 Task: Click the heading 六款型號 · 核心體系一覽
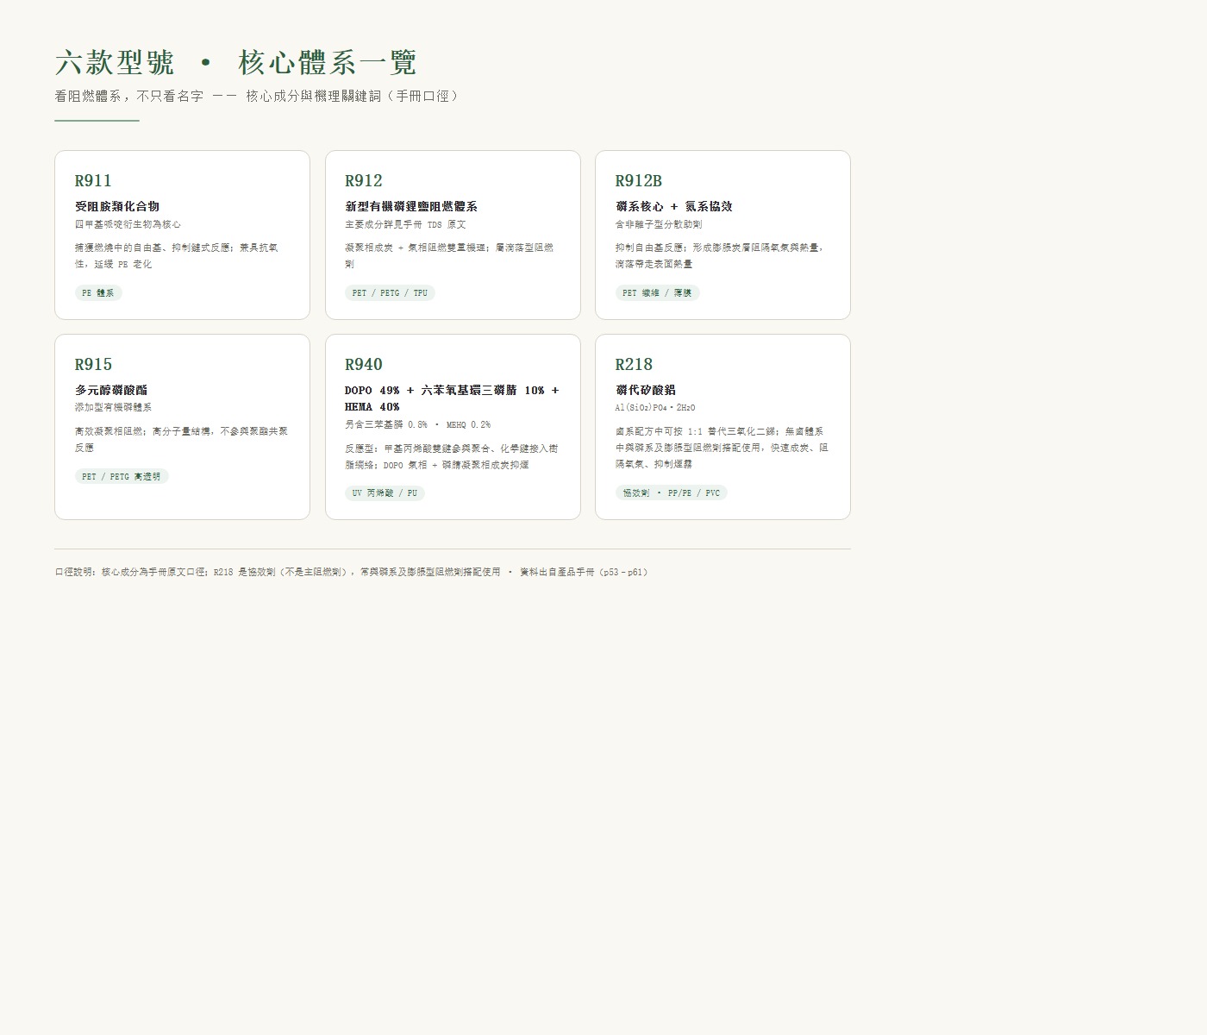click(235, 63)
